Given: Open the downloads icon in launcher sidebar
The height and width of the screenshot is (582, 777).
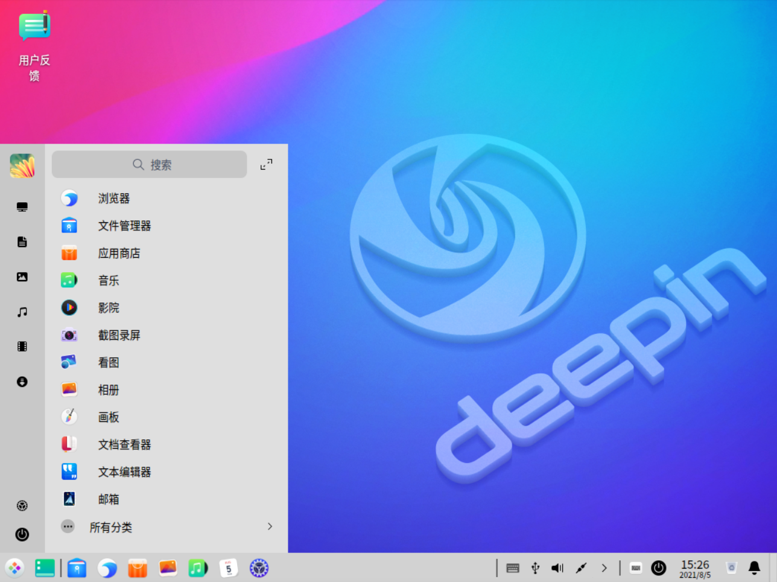Looking at the screenshot, I should click(x=22, y=382).
